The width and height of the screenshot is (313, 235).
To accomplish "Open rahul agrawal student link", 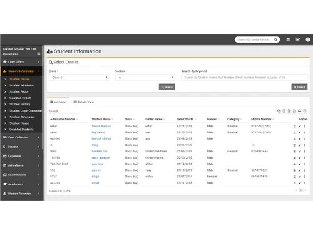I will (x=101, y=158).
